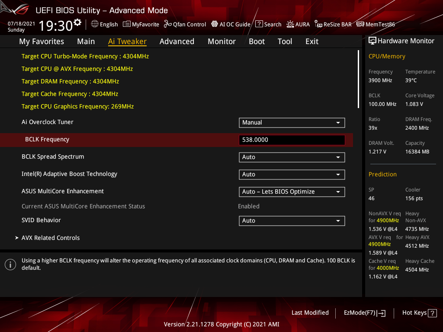The image size is (443, 332).
Task: Click Last Modified
Action: (x=310, y=313)
